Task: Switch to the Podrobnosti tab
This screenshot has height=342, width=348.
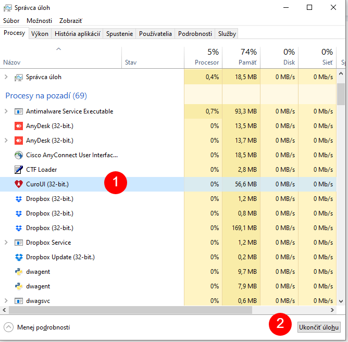Action: coord(195,34)
